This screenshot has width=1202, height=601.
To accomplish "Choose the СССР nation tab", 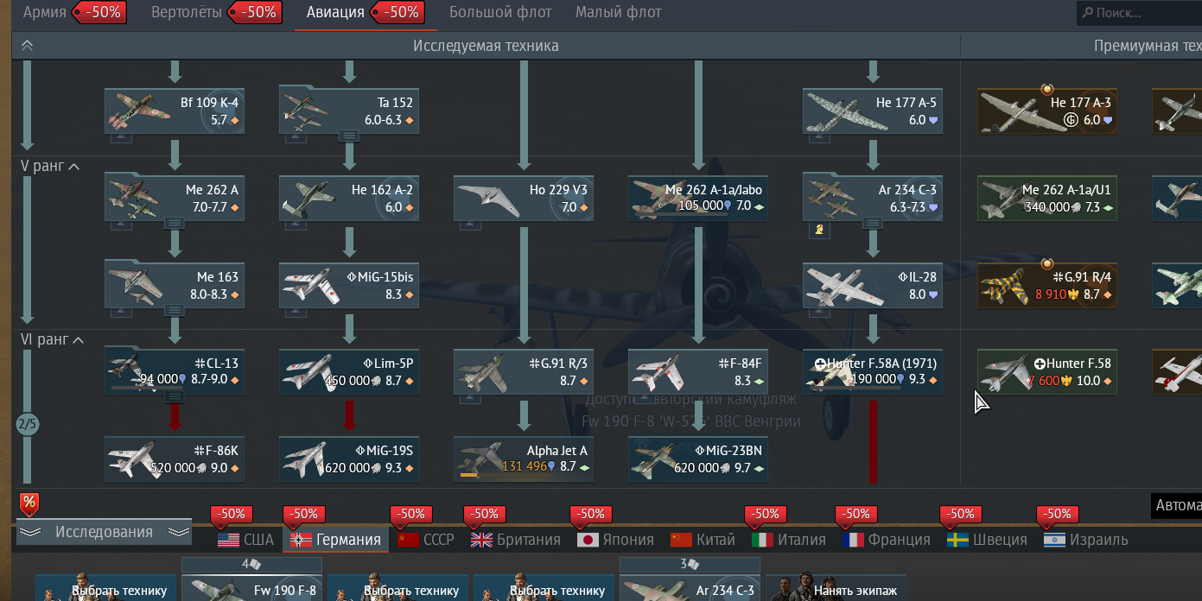I will [426, 540].
